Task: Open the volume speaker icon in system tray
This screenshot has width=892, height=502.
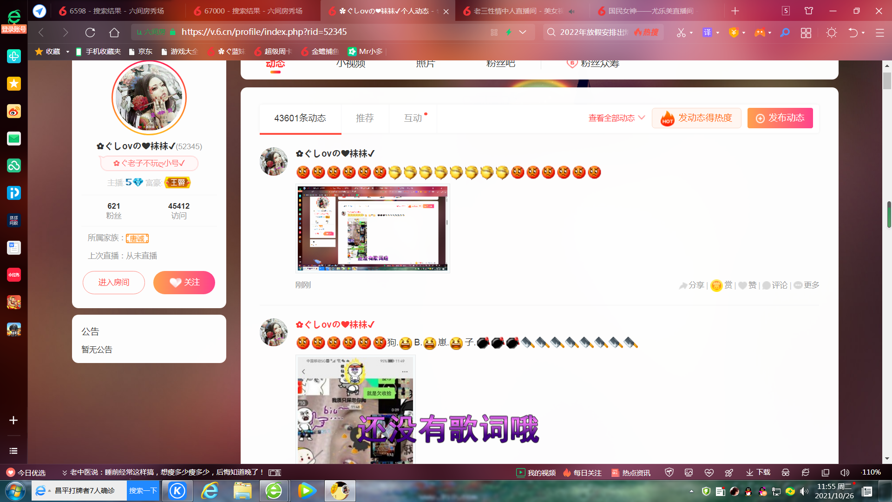Action: click(804, 491)
